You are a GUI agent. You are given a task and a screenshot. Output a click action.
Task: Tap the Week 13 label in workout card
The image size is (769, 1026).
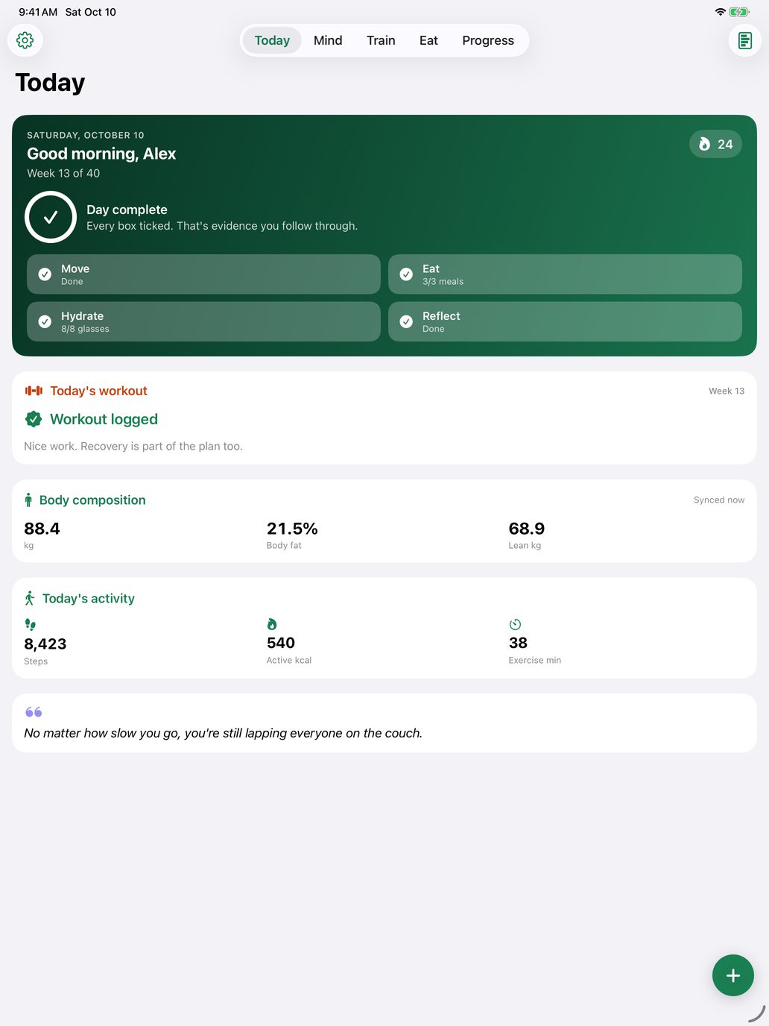point(727,391)
